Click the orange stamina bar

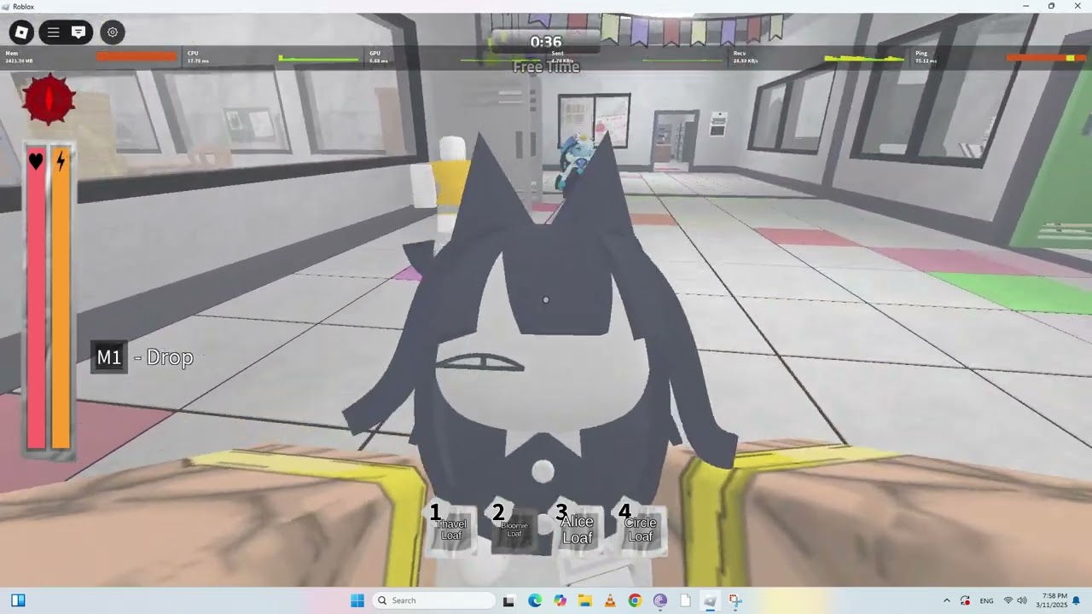tap(61, 298)
